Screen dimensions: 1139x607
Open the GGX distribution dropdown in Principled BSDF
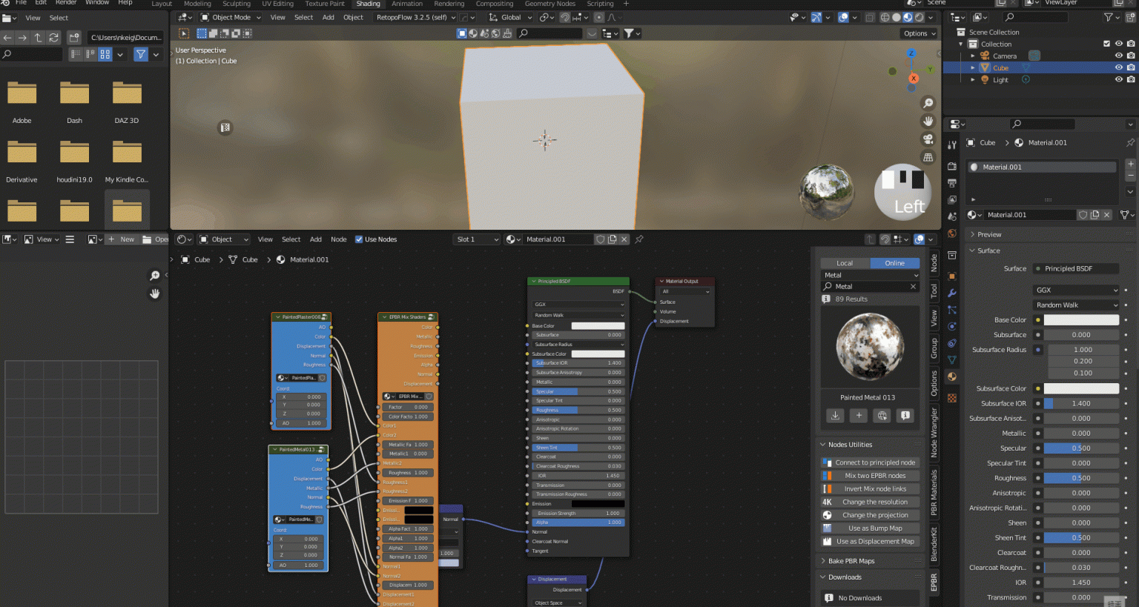coord(578,304)
